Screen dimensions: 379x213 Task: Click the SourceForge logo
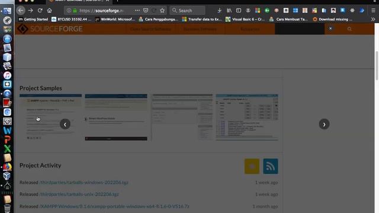coord(50,29)
